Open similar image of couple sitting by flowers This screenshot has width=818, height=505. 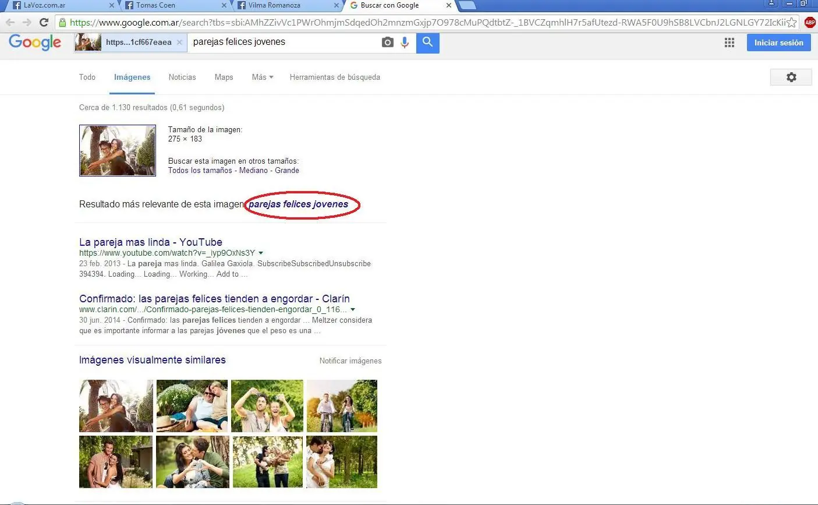[192, 406]
